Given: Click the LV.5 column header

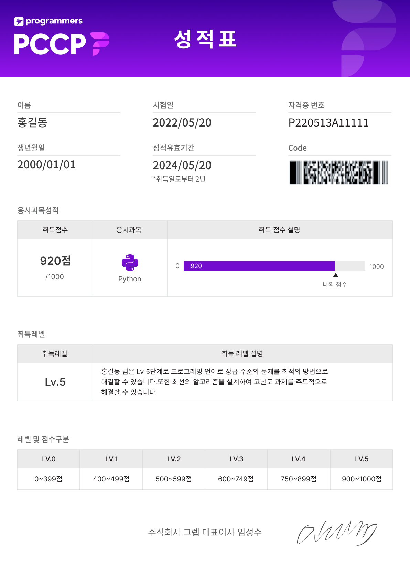Looking at the screenshot, I should tap(362, 459).
